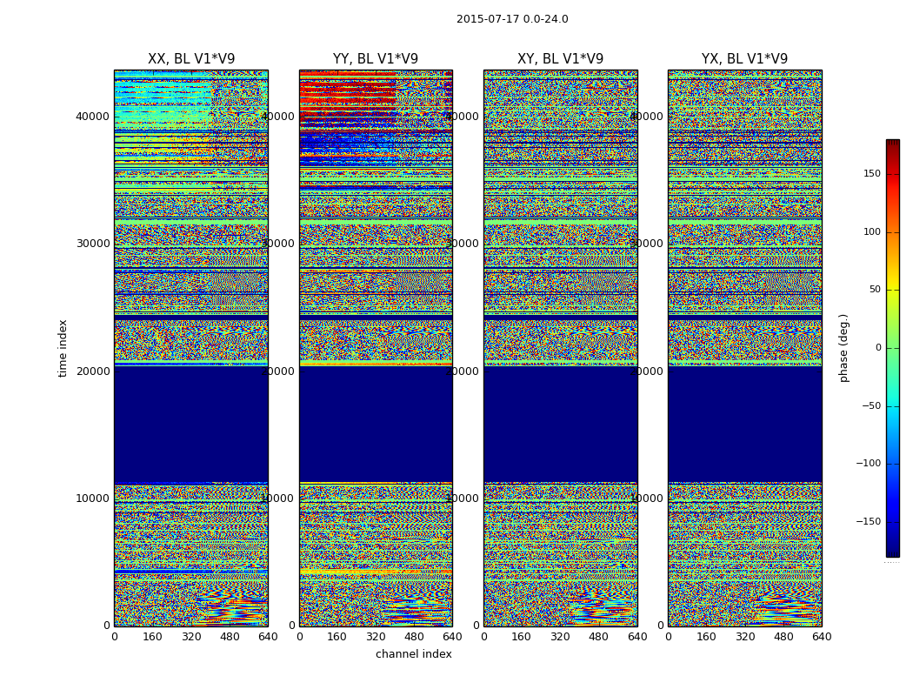
Task: Select the "phase (deg.)" colorbar label
Action: (843, 347)
